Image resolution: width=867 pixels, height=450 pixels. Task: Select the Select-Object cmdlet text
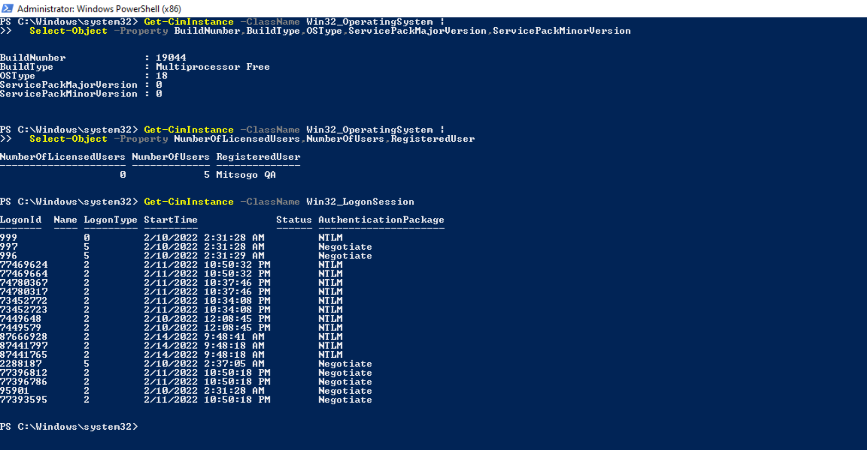coord(68,31)
